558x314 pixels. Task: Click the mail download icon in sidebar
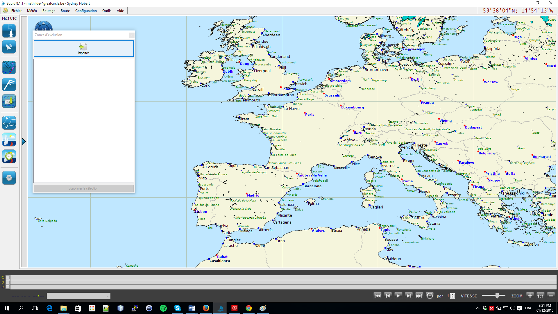[9, 101]
